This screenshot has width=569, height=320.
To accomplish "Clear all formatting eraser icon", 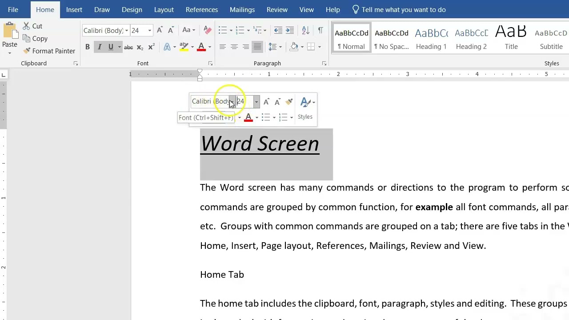I will point(207,30).
